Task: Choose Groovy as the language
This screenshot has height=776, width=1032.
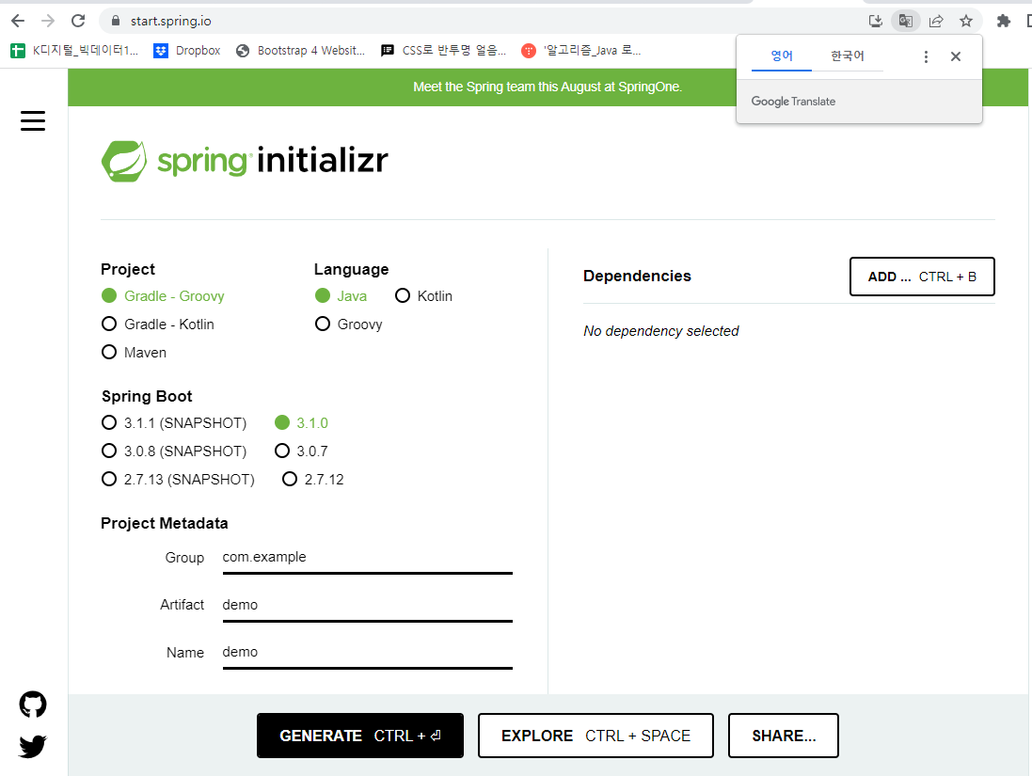Action: tap(349, 325)
